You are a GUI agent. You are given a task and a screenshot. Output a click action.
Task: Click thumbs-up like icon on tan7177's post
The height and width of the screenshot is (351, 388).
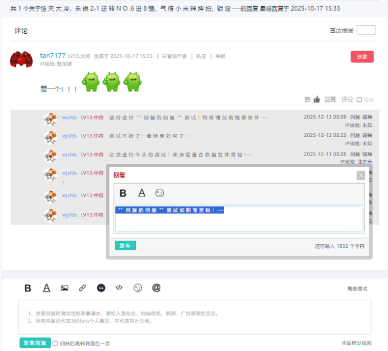click(317, 100)
